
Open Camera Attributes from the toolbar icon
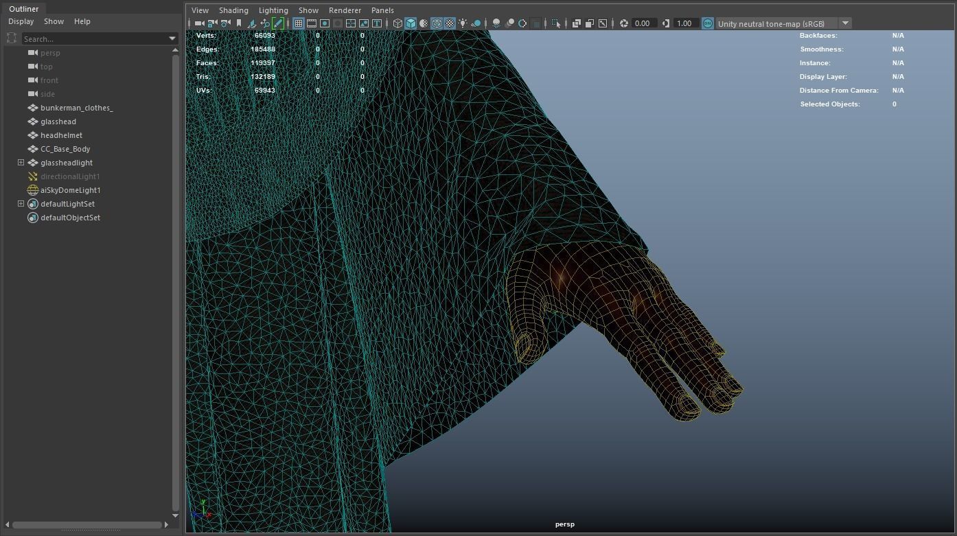click(225, 23)
